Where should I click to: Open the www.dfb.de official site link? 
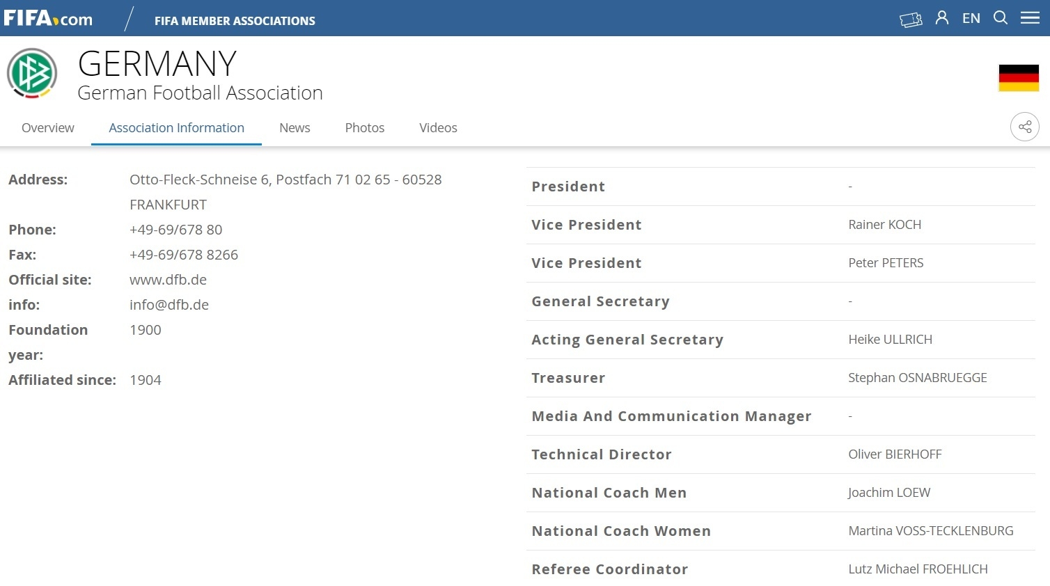click(x=168, y=280)
